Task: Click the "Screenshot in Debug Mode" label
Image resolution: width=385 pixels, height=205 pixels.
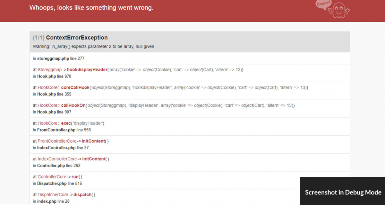Action: (343, 192)
